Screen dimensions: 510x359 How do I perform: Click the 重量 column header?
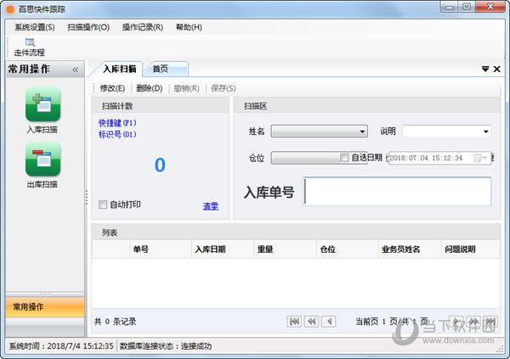click(285, 250)
